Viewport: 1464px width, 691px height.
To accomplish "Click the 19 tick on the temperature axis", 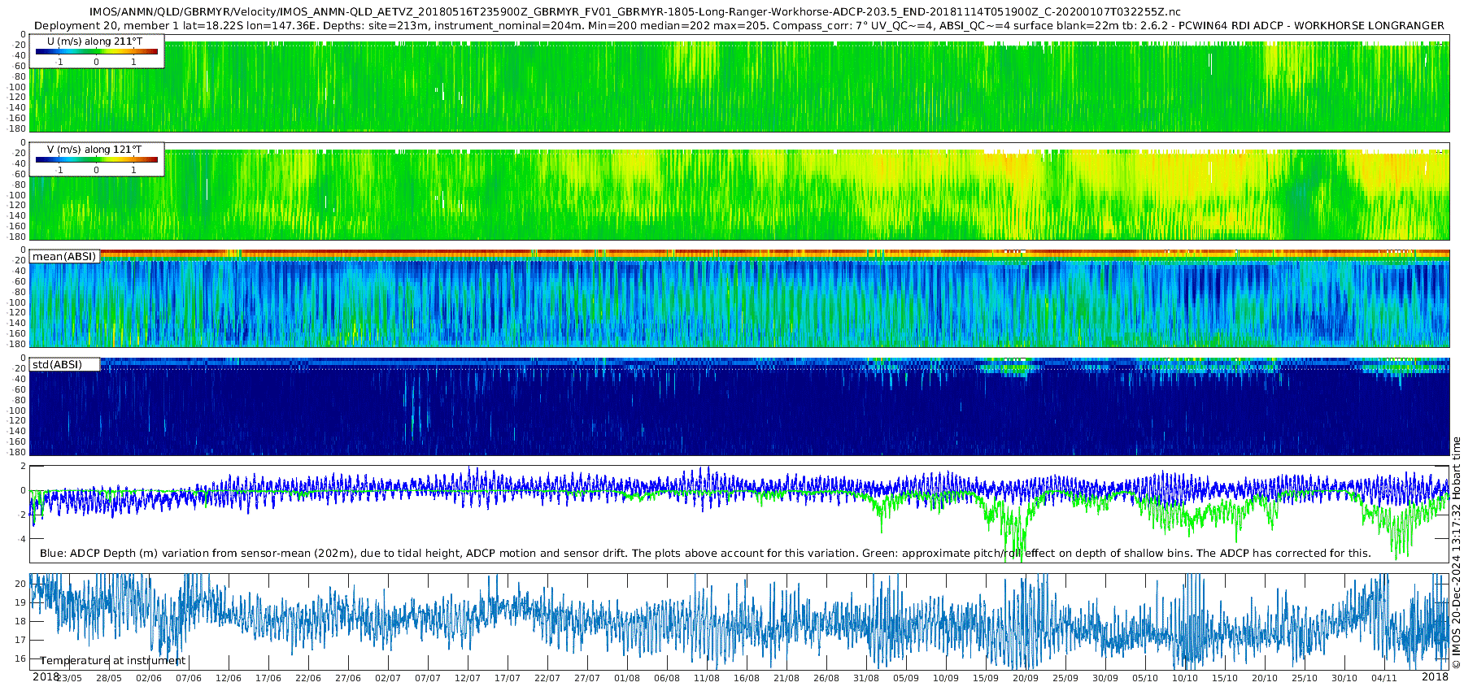I will (20, 602).
